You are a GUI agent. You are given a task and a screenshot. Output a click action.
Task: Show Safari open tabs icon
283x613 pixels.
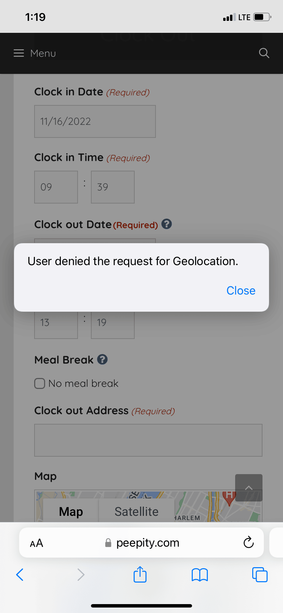click(x=260, y=574)
